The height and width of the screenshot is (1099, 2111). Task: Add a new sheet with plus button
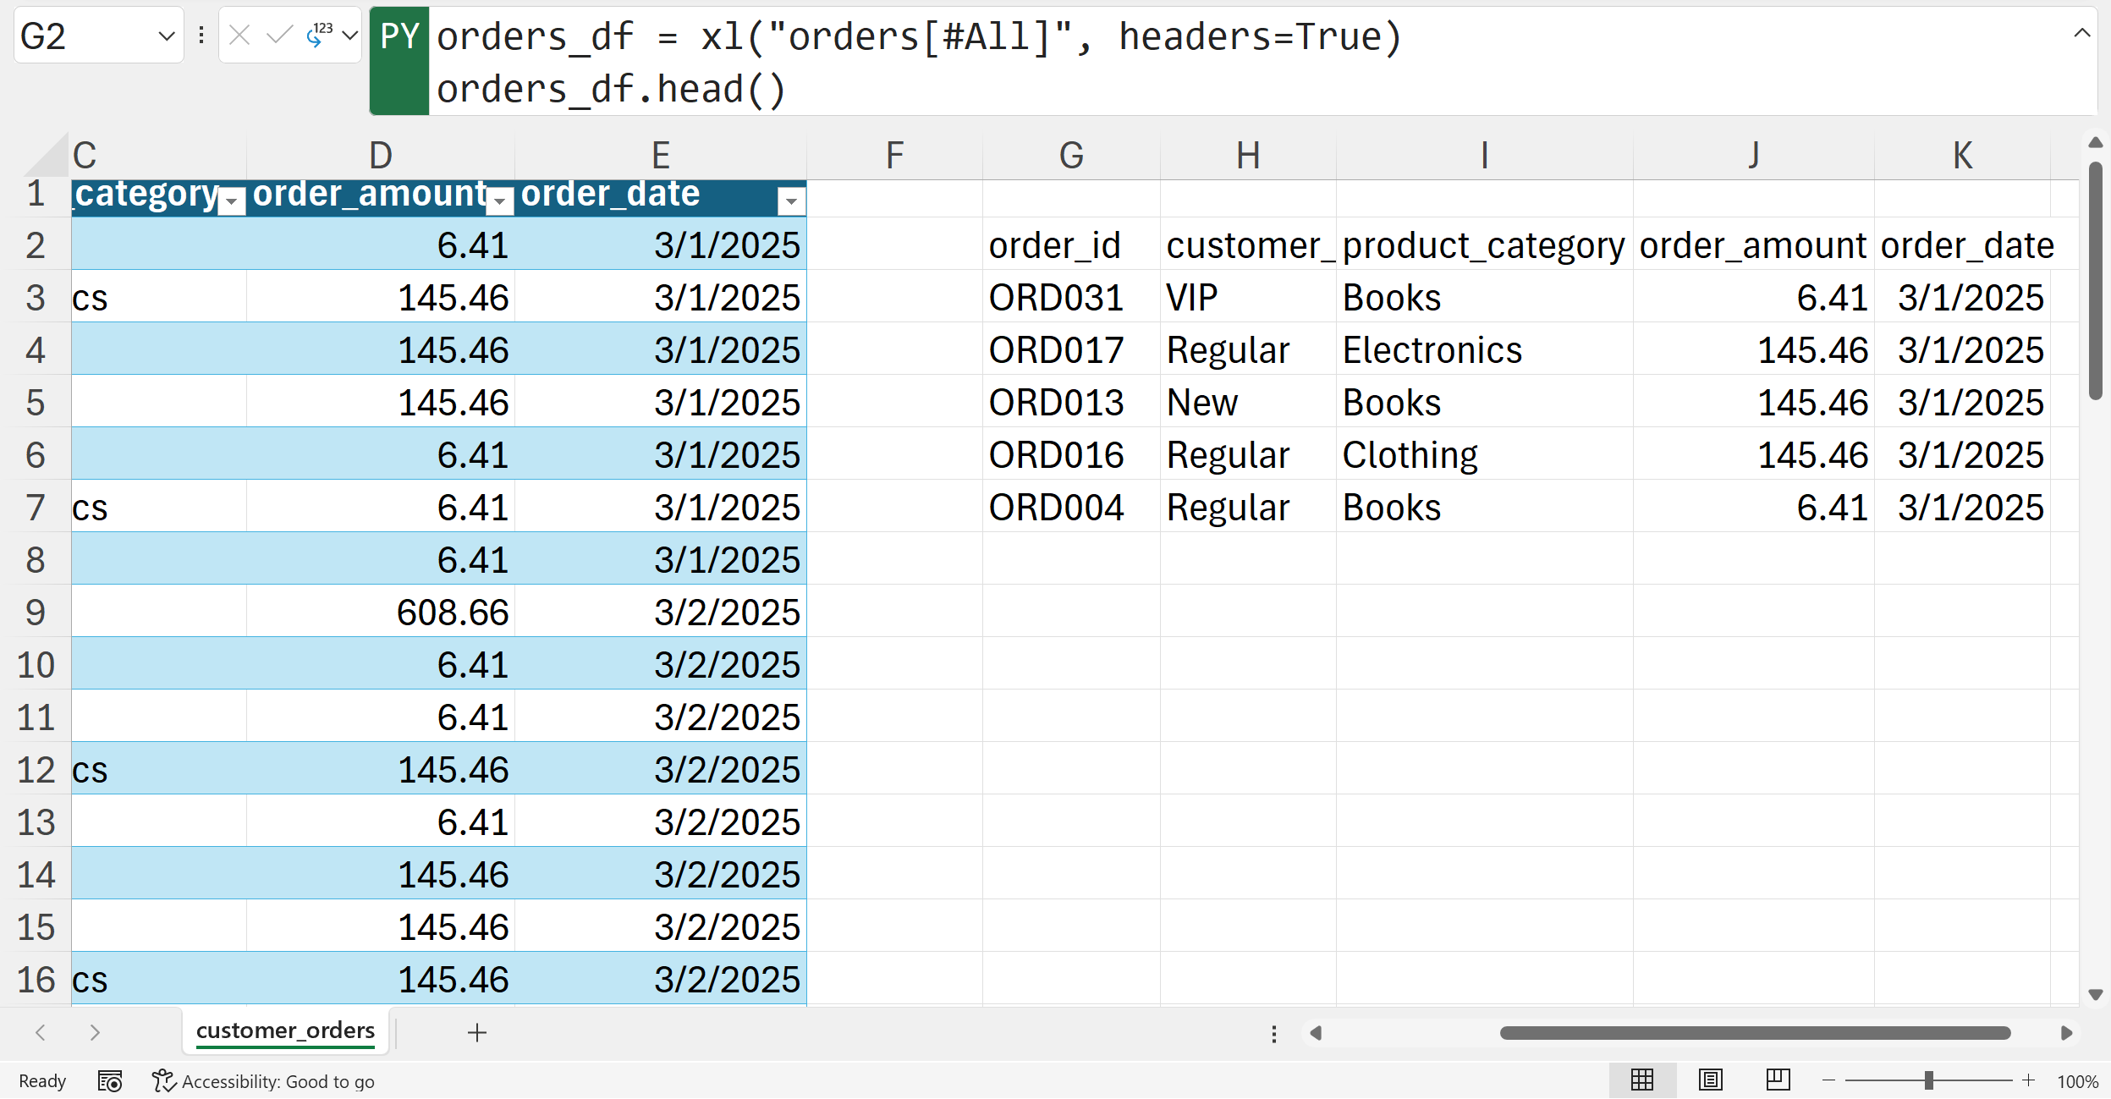pyautogui.click(x=477, y=1032)
